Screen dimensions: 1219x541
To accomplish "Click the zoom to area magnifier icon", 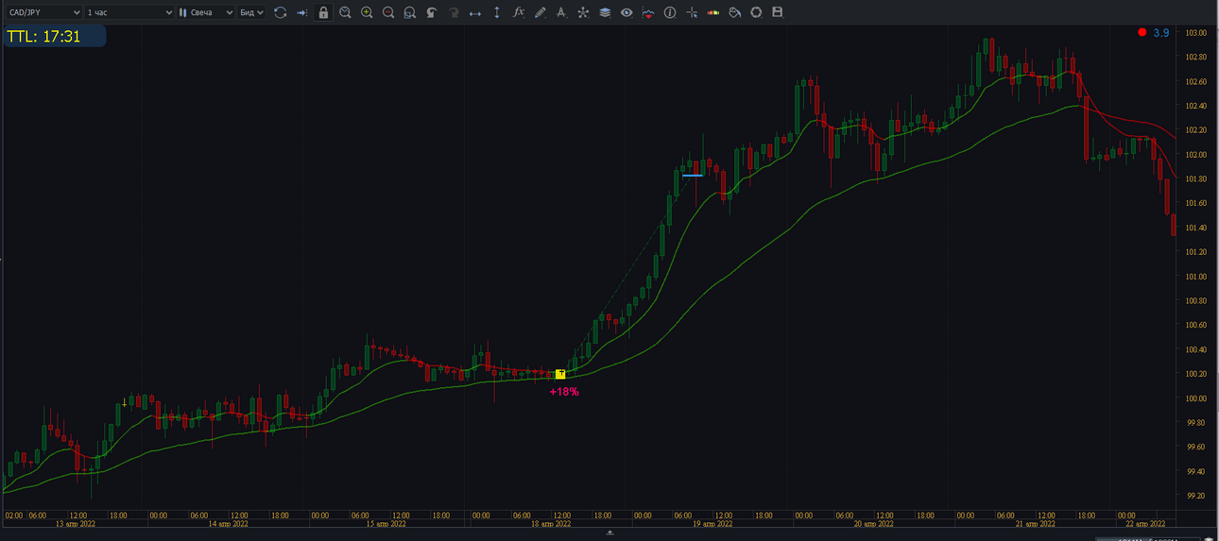I will [410, 12].
